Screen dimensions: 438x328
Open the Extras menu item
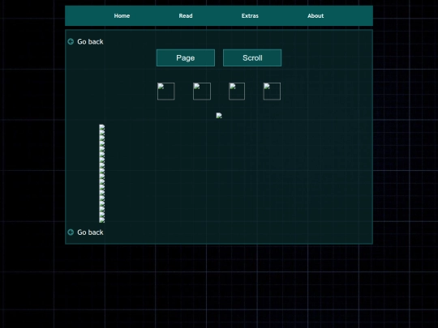click(250, 16)
